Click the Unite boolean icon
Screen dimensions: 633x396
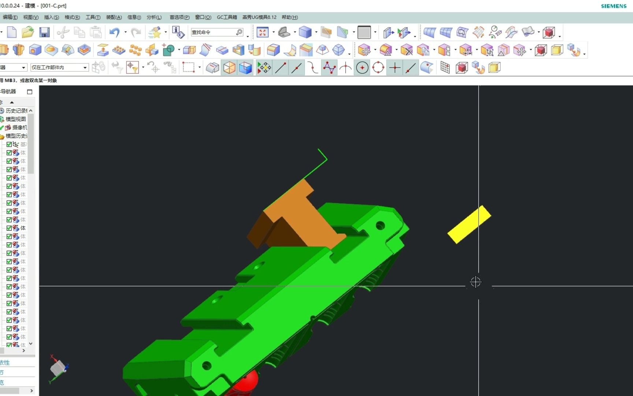(x=169, y=50)
